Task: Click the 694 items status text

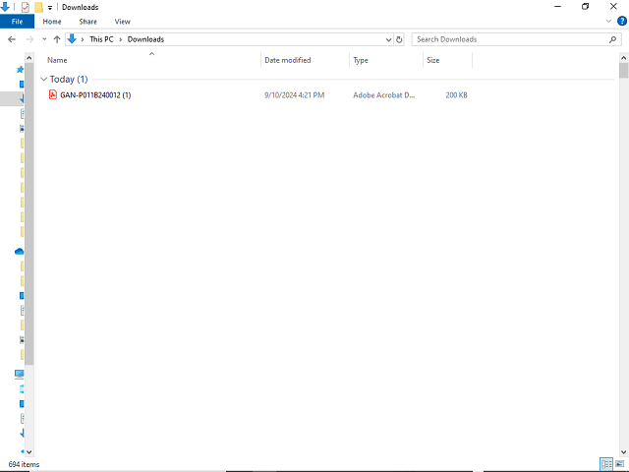Action: click(24, 464)
